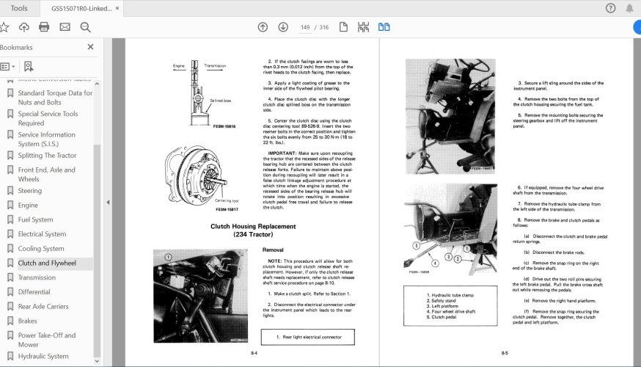Click the fit page view icon
Viewport: 641px width, 367px height.
coord(343,27)
